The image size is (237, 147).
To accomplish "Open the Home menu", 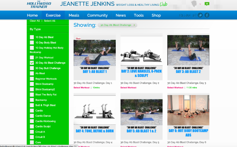I will 32,15.
